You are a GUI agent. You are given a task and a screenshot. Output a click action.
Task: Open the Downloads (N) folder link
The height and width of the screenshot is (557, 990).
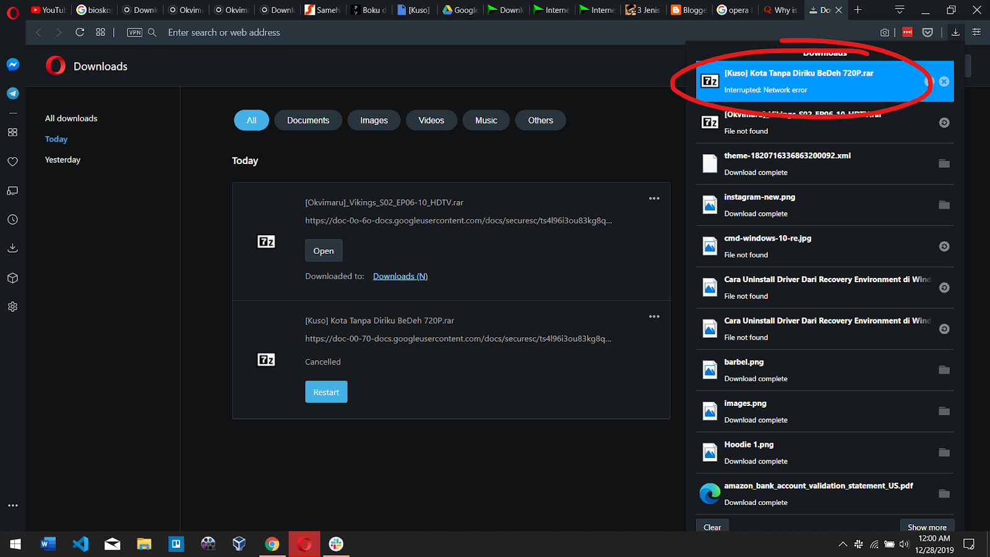click(x=400, y=276)
